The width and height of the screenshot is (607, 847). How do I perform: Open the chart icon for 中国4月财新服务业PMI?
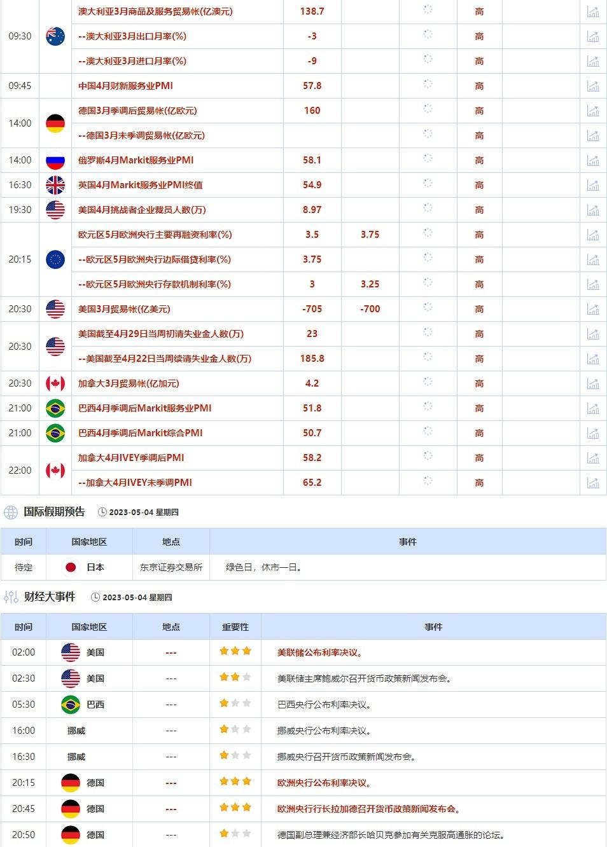[594, 86]
